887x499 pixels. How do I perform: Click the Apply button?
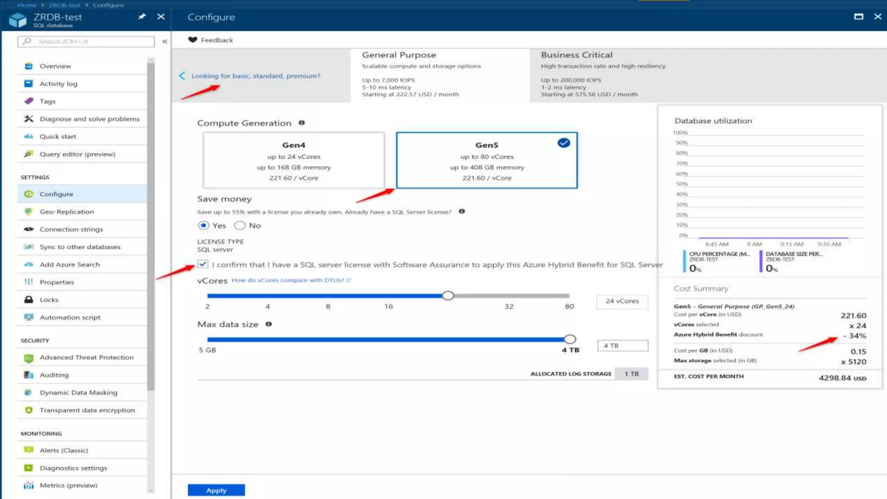pos(216,490)
